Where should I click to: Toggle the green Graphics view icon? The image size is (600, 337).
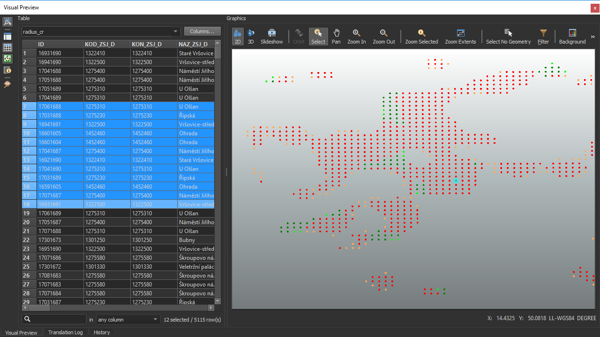[x=7, y=59]
